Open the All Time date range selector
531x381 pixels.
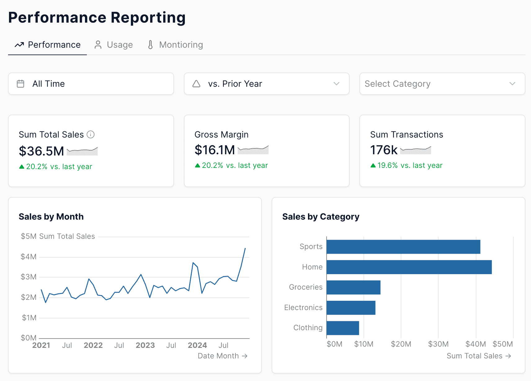coord(91,84)
